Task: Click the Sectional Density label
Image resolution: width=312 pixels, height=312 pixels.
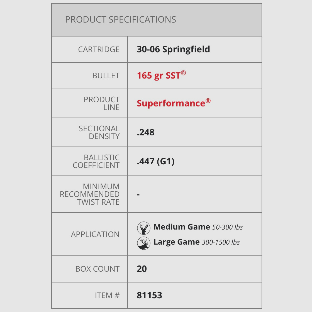Action: tap(99, 132)
